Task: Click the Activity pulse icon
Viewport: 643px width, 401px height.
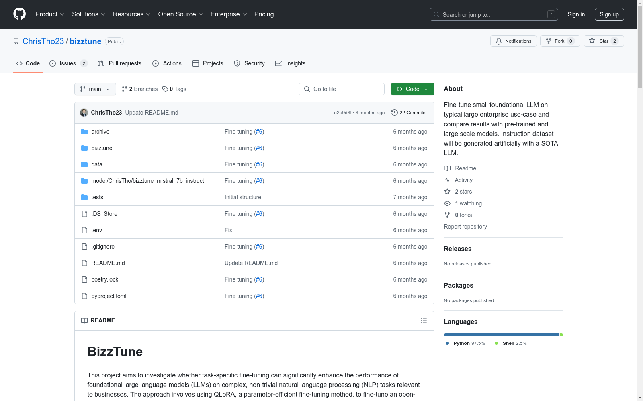Action: pyautogui.click(x=447, y=180)
